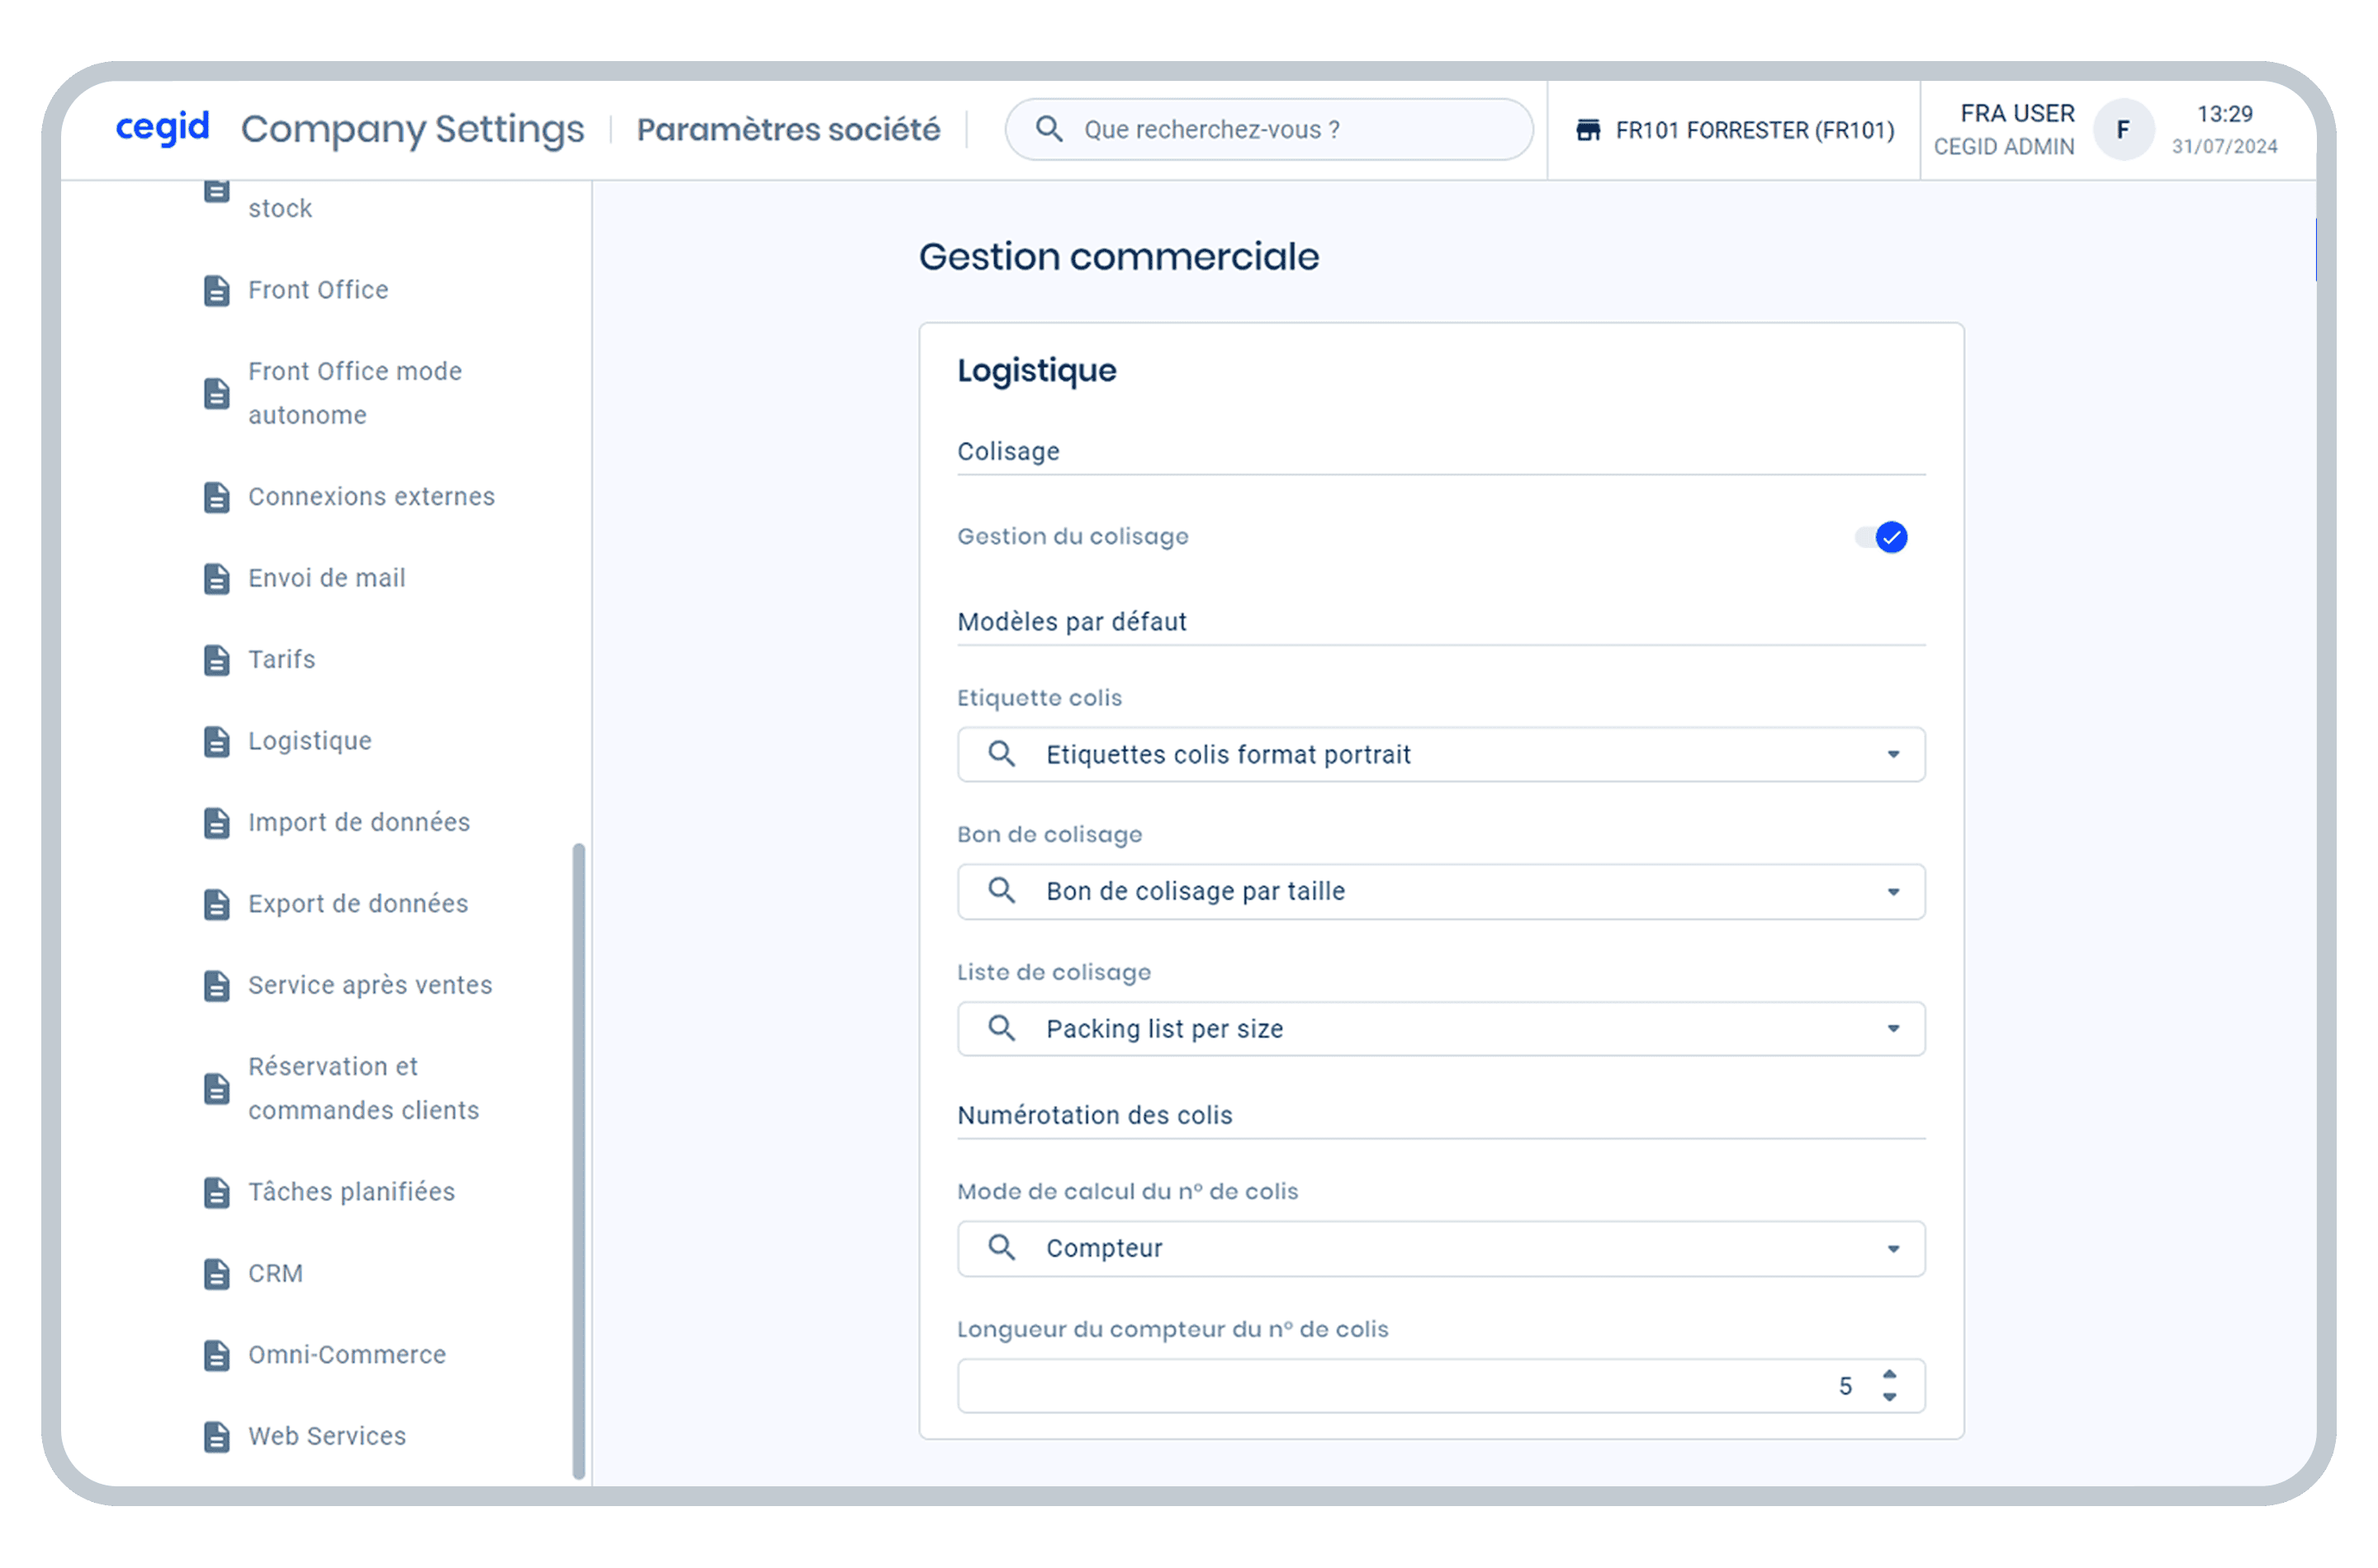The width and height of the screenshot is (2378, 1568).
Task: Click the CRM document icon
Action: 217,1275
